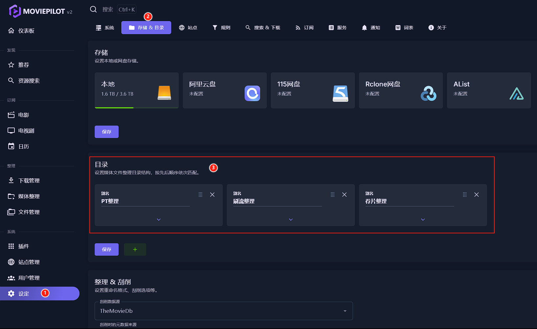
Task: Expand the PT整理 card details
Action: coord(159,220)
